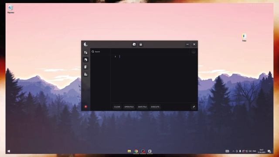
Task: Click the EXECUTE button
Action: pyautogui.click(x=155, y=107)
